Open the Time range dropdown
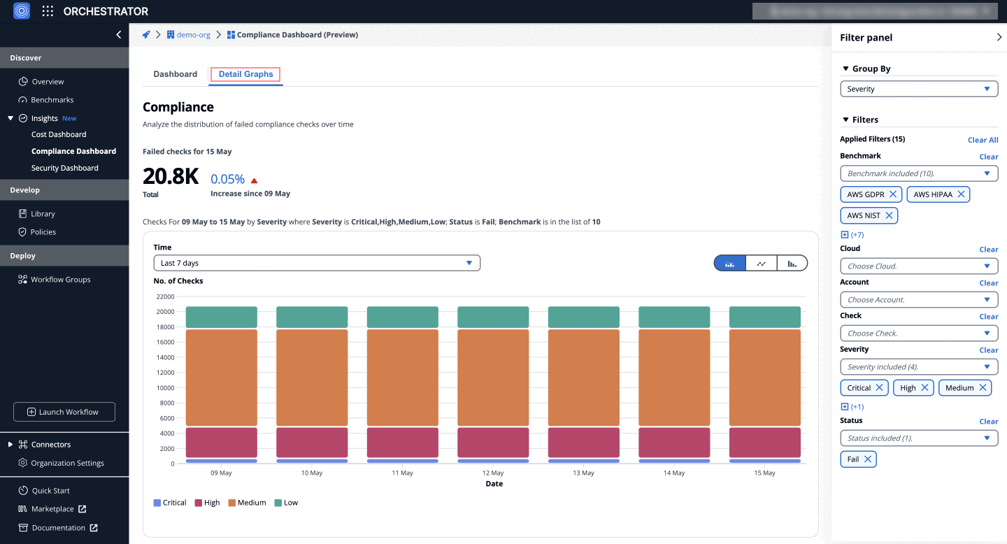 [x=317, y=264]
